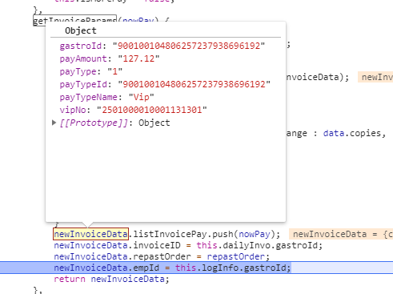Viewport: 393px width, 294px height.
Task: Click nowPay argument in push call
Action: [255, 234]
